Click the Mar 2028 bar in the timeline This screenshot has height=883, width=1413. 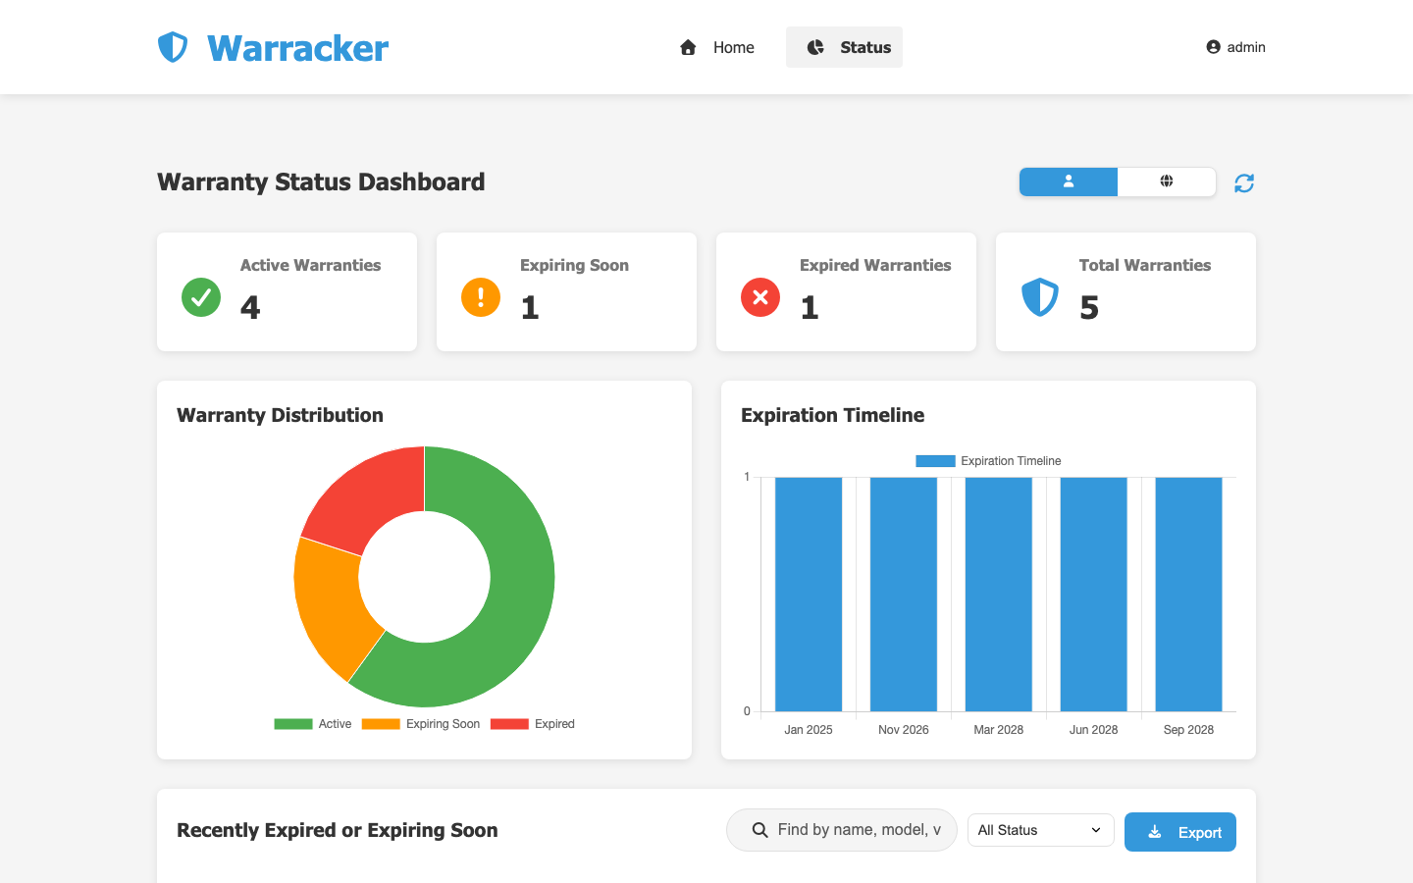coord(999,595)
